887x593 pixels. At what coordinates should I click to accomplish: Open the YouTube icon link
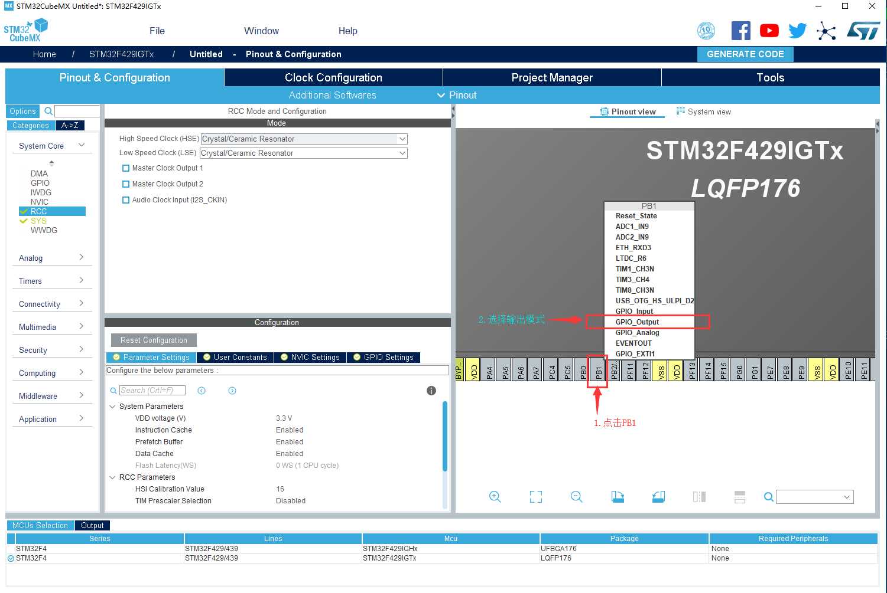pos(769,31)
